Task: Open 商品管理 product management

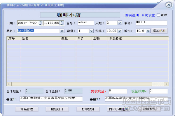Action: tap(27, 109)
